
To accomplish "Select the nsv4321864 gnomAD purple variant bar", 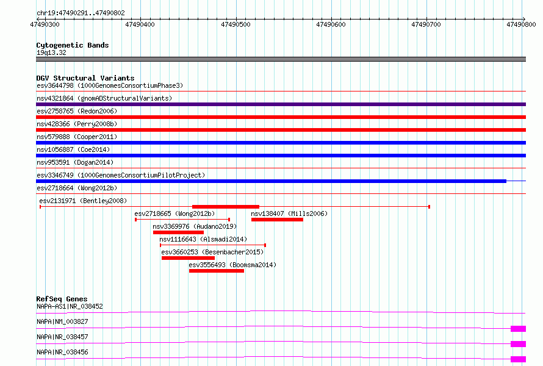I will [x=281, y=104].
